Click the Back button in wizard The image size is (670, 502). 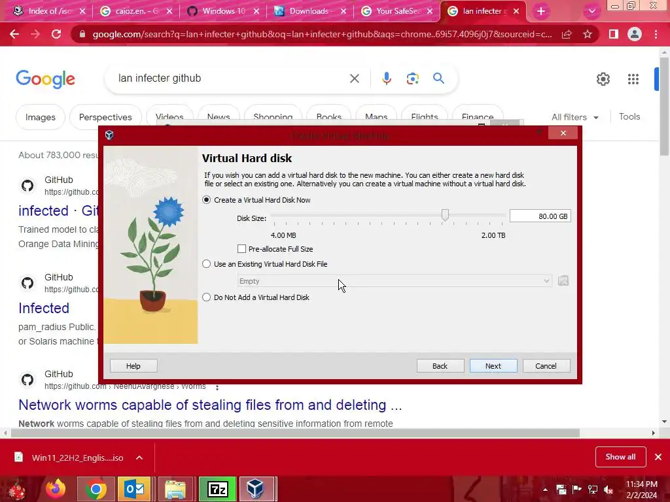pos(440,366)
